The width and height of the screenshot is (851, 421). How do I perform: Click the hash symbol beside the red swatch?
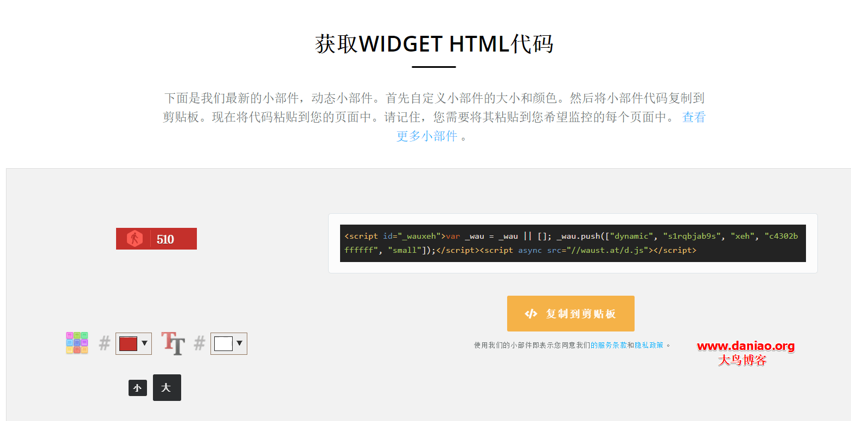click(105, 343)
